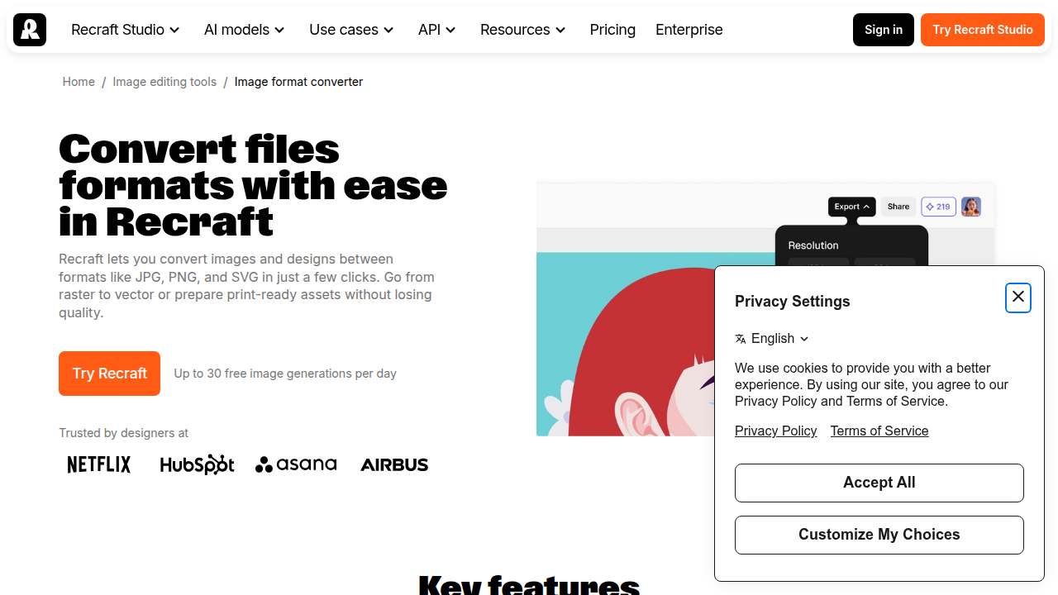Click the 'Privacy Settings' title
The width and height of the screenshot is (1058, 595).
[793, 302]
